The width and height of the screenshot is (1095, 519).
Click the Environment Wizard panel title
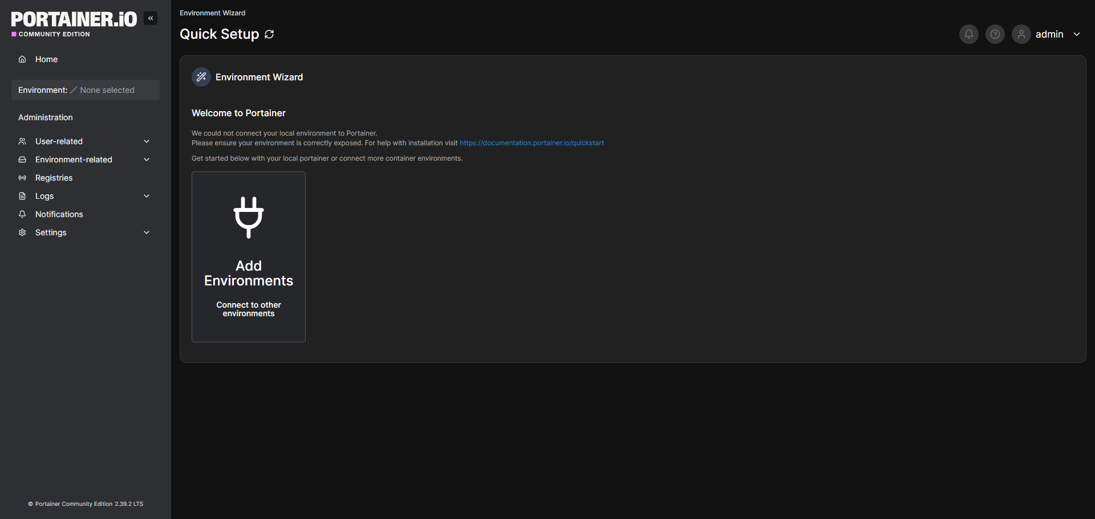point(259,77)
